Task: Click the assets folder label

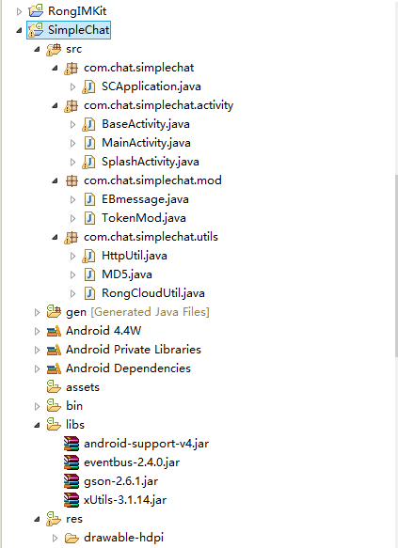Action: [x=83, y=387]
